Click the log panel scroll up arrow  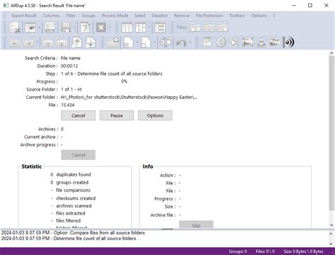(331, 234)
